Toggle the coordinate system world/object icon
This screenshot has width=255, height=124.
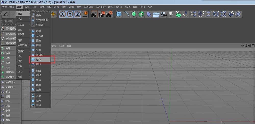pyautogui.click(x=85, y=14)
